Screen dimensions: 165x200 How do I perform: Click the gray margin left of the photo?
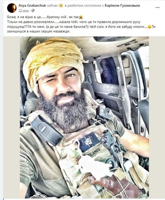click(x=12, y=117)
